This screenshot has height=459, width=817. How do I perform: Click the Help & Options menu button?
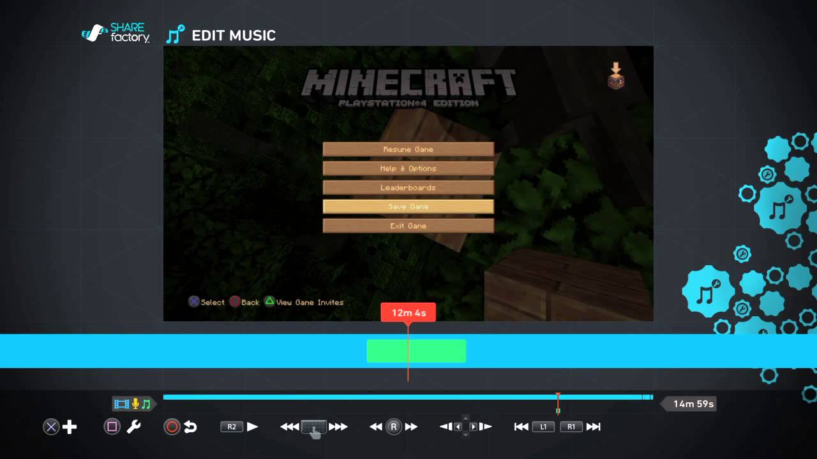click(x=408, y=168)
